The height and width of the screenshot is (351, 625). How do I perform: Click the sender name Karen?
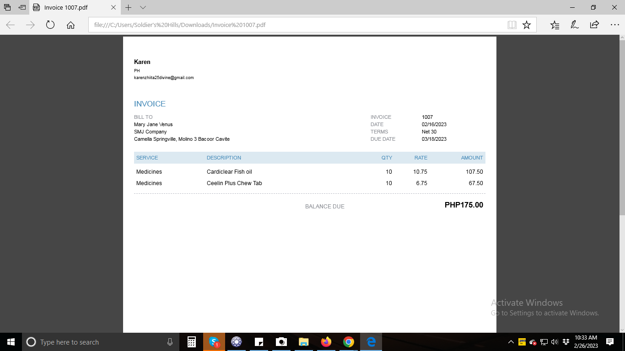(142, 62)
